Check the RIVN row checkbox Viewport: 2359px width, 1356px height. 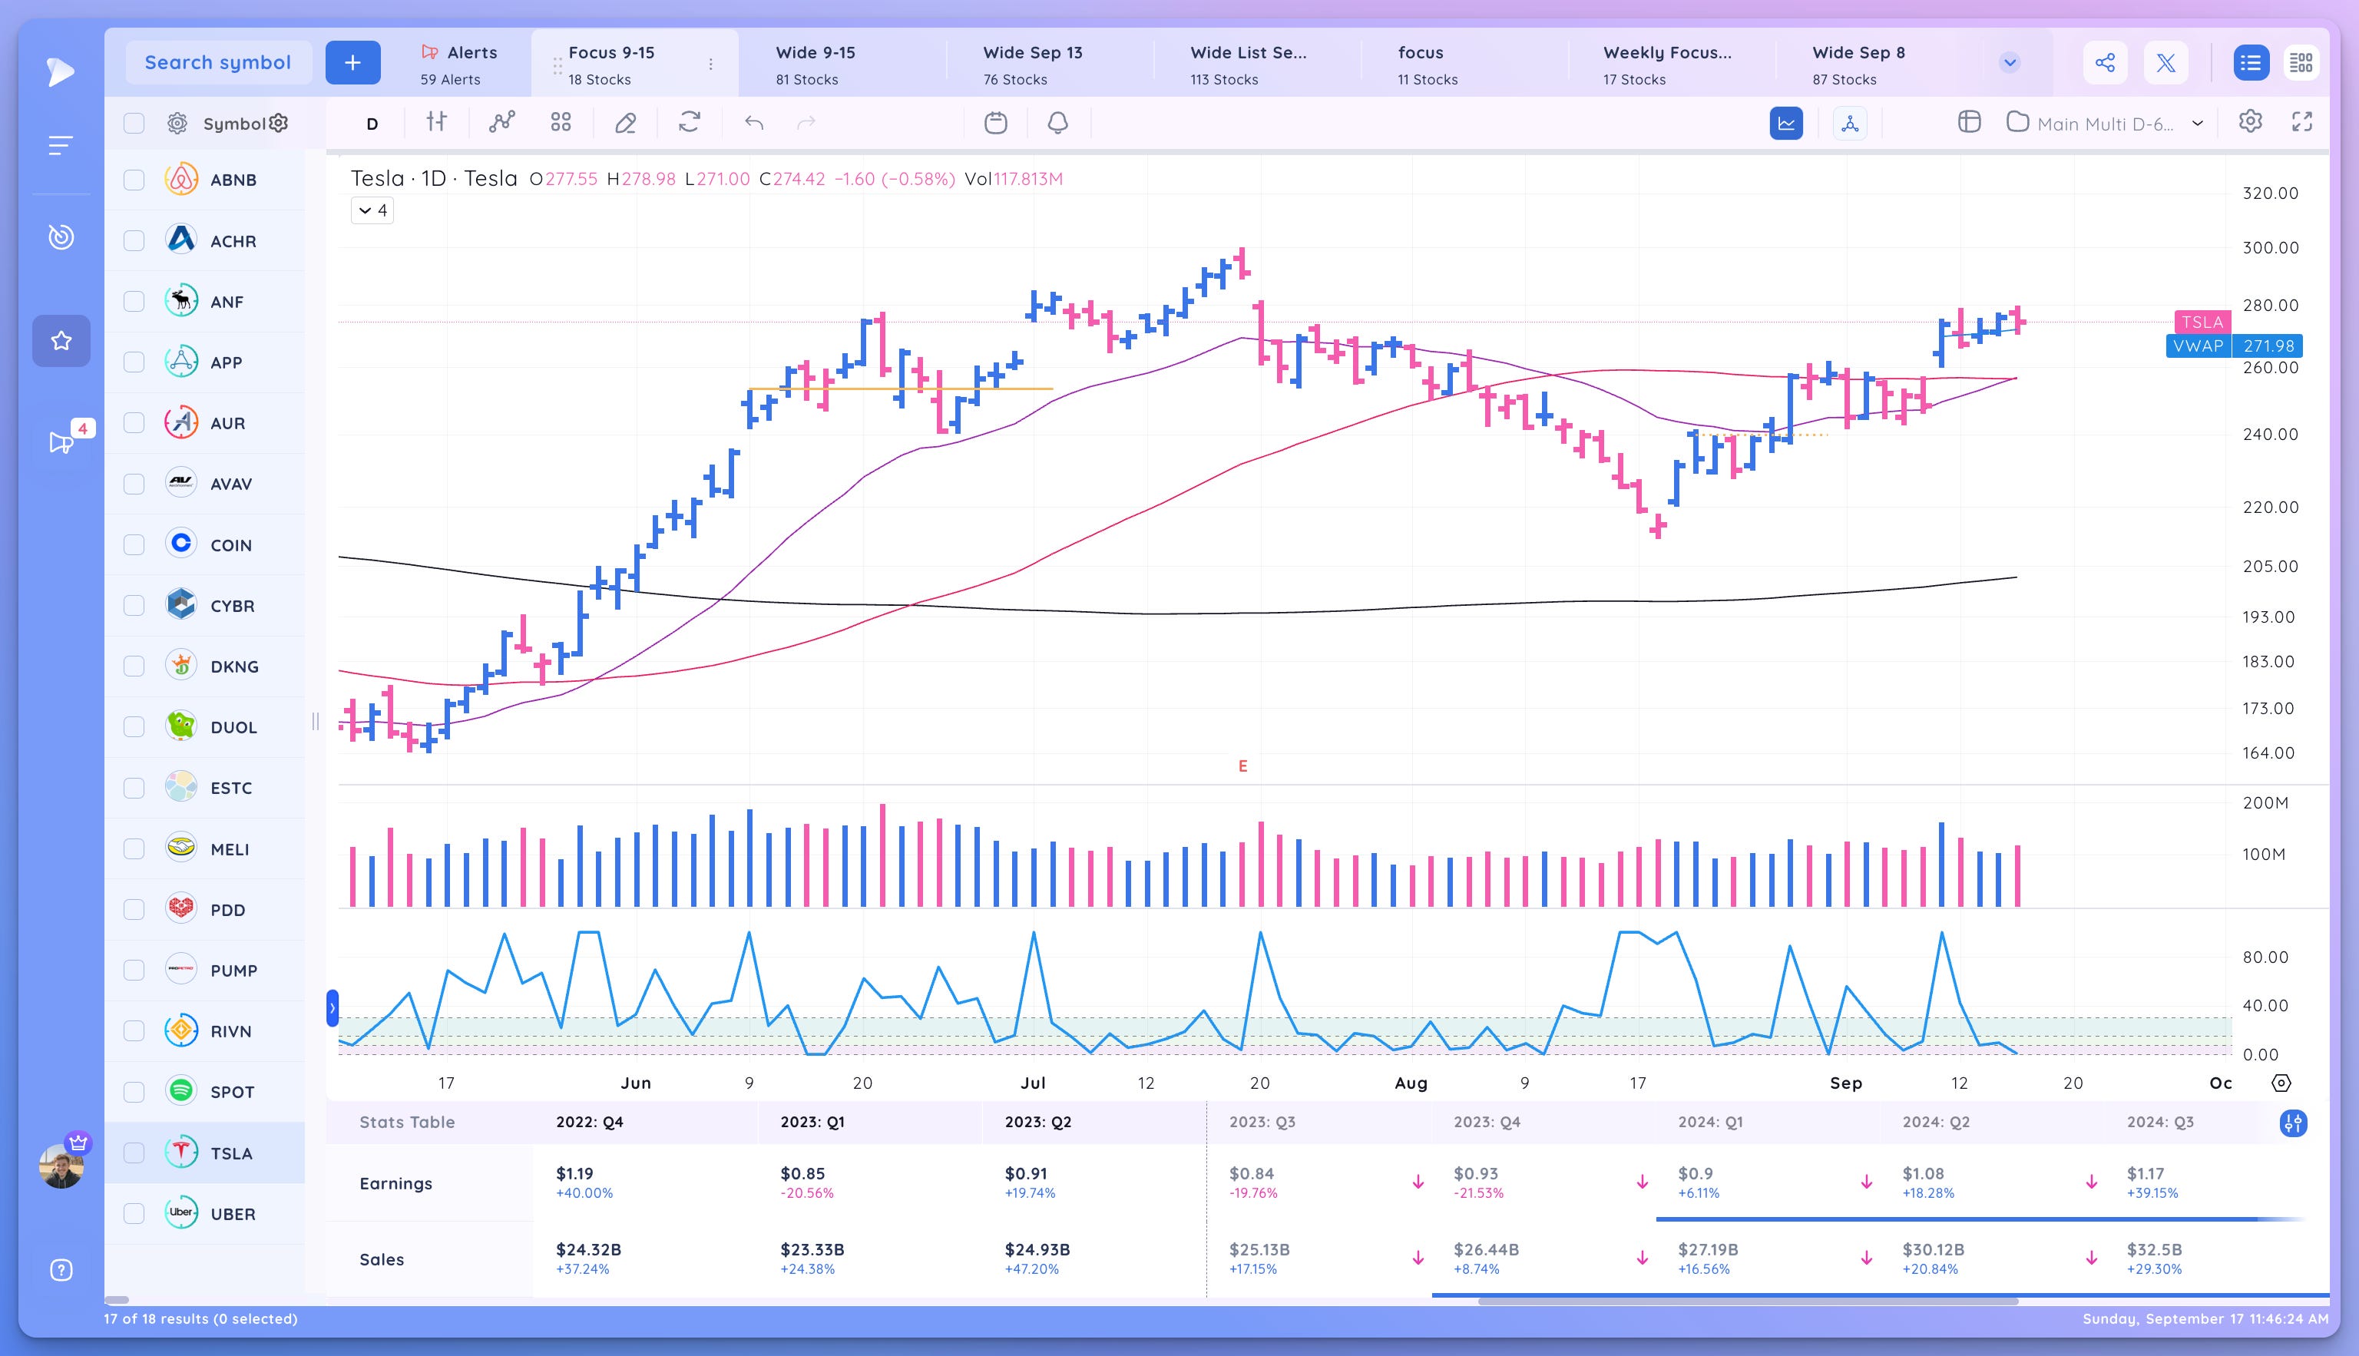pyautogui.click(x=134, y=1031)
